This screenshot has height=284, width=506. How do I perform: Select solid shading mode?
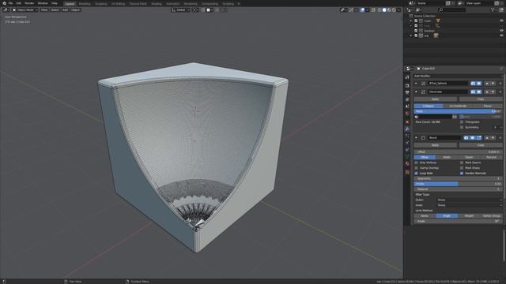(x=384, y=10)
